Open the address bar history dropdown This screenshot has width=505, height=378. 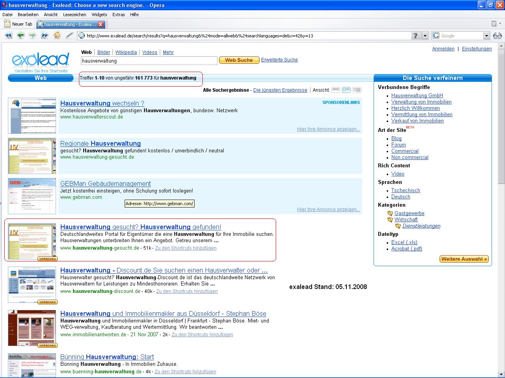tap(425, 36)
